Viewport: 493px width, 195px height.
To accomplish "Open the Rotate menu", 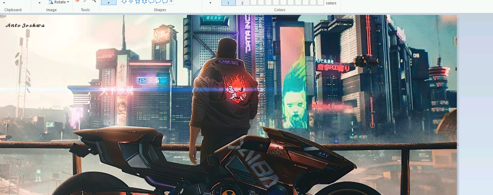I will tap(59, 2).
